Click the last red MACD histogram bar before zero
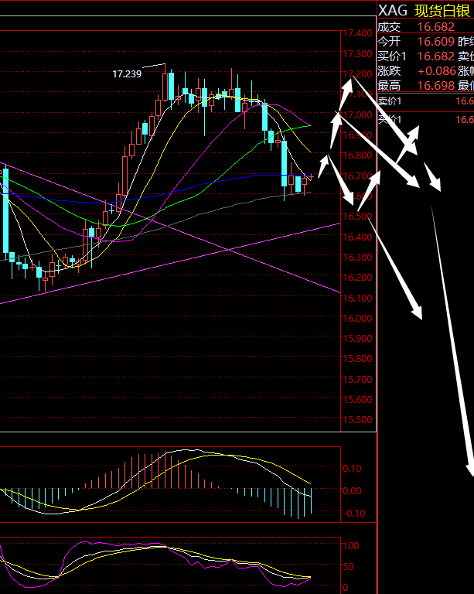This screenshot has height=594, width=474. click(218, 486)
